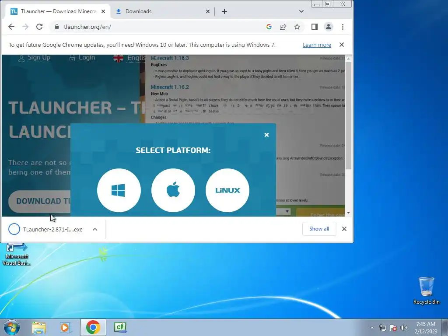Open the Windows Start menu
The height and width of the screenshot is (336, 448).
click(x=12, y=327)
